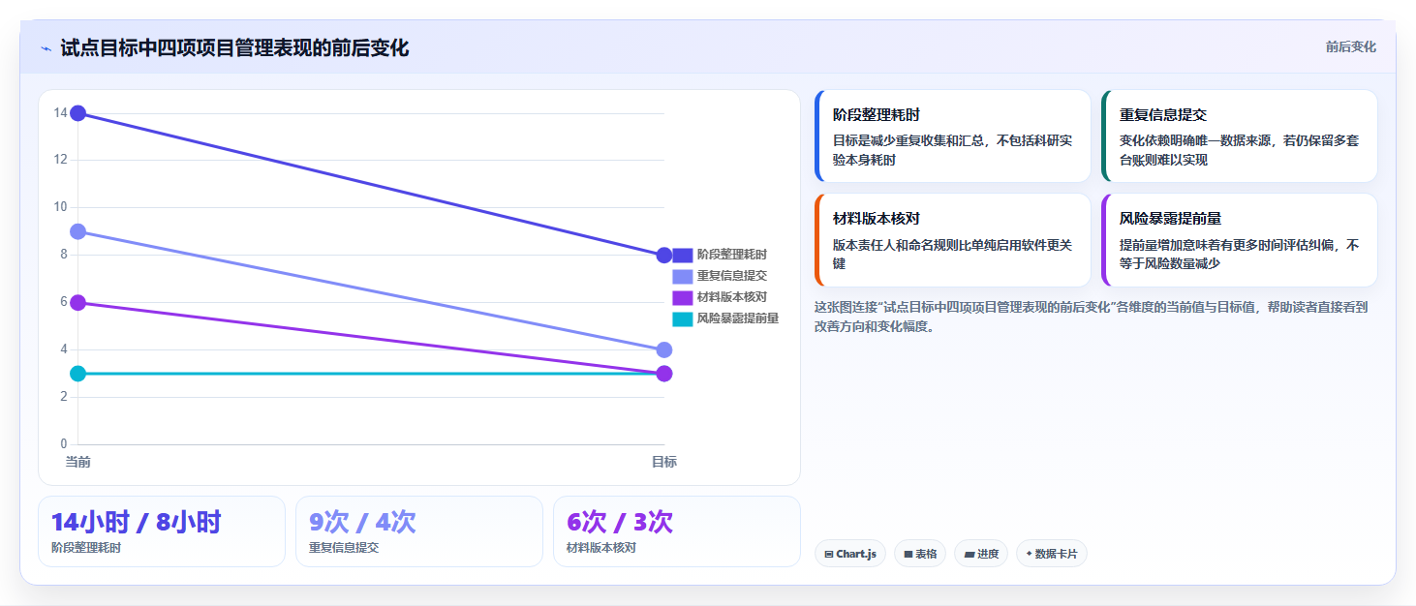Click the Chart.js tag

click(x=850, y=554)
